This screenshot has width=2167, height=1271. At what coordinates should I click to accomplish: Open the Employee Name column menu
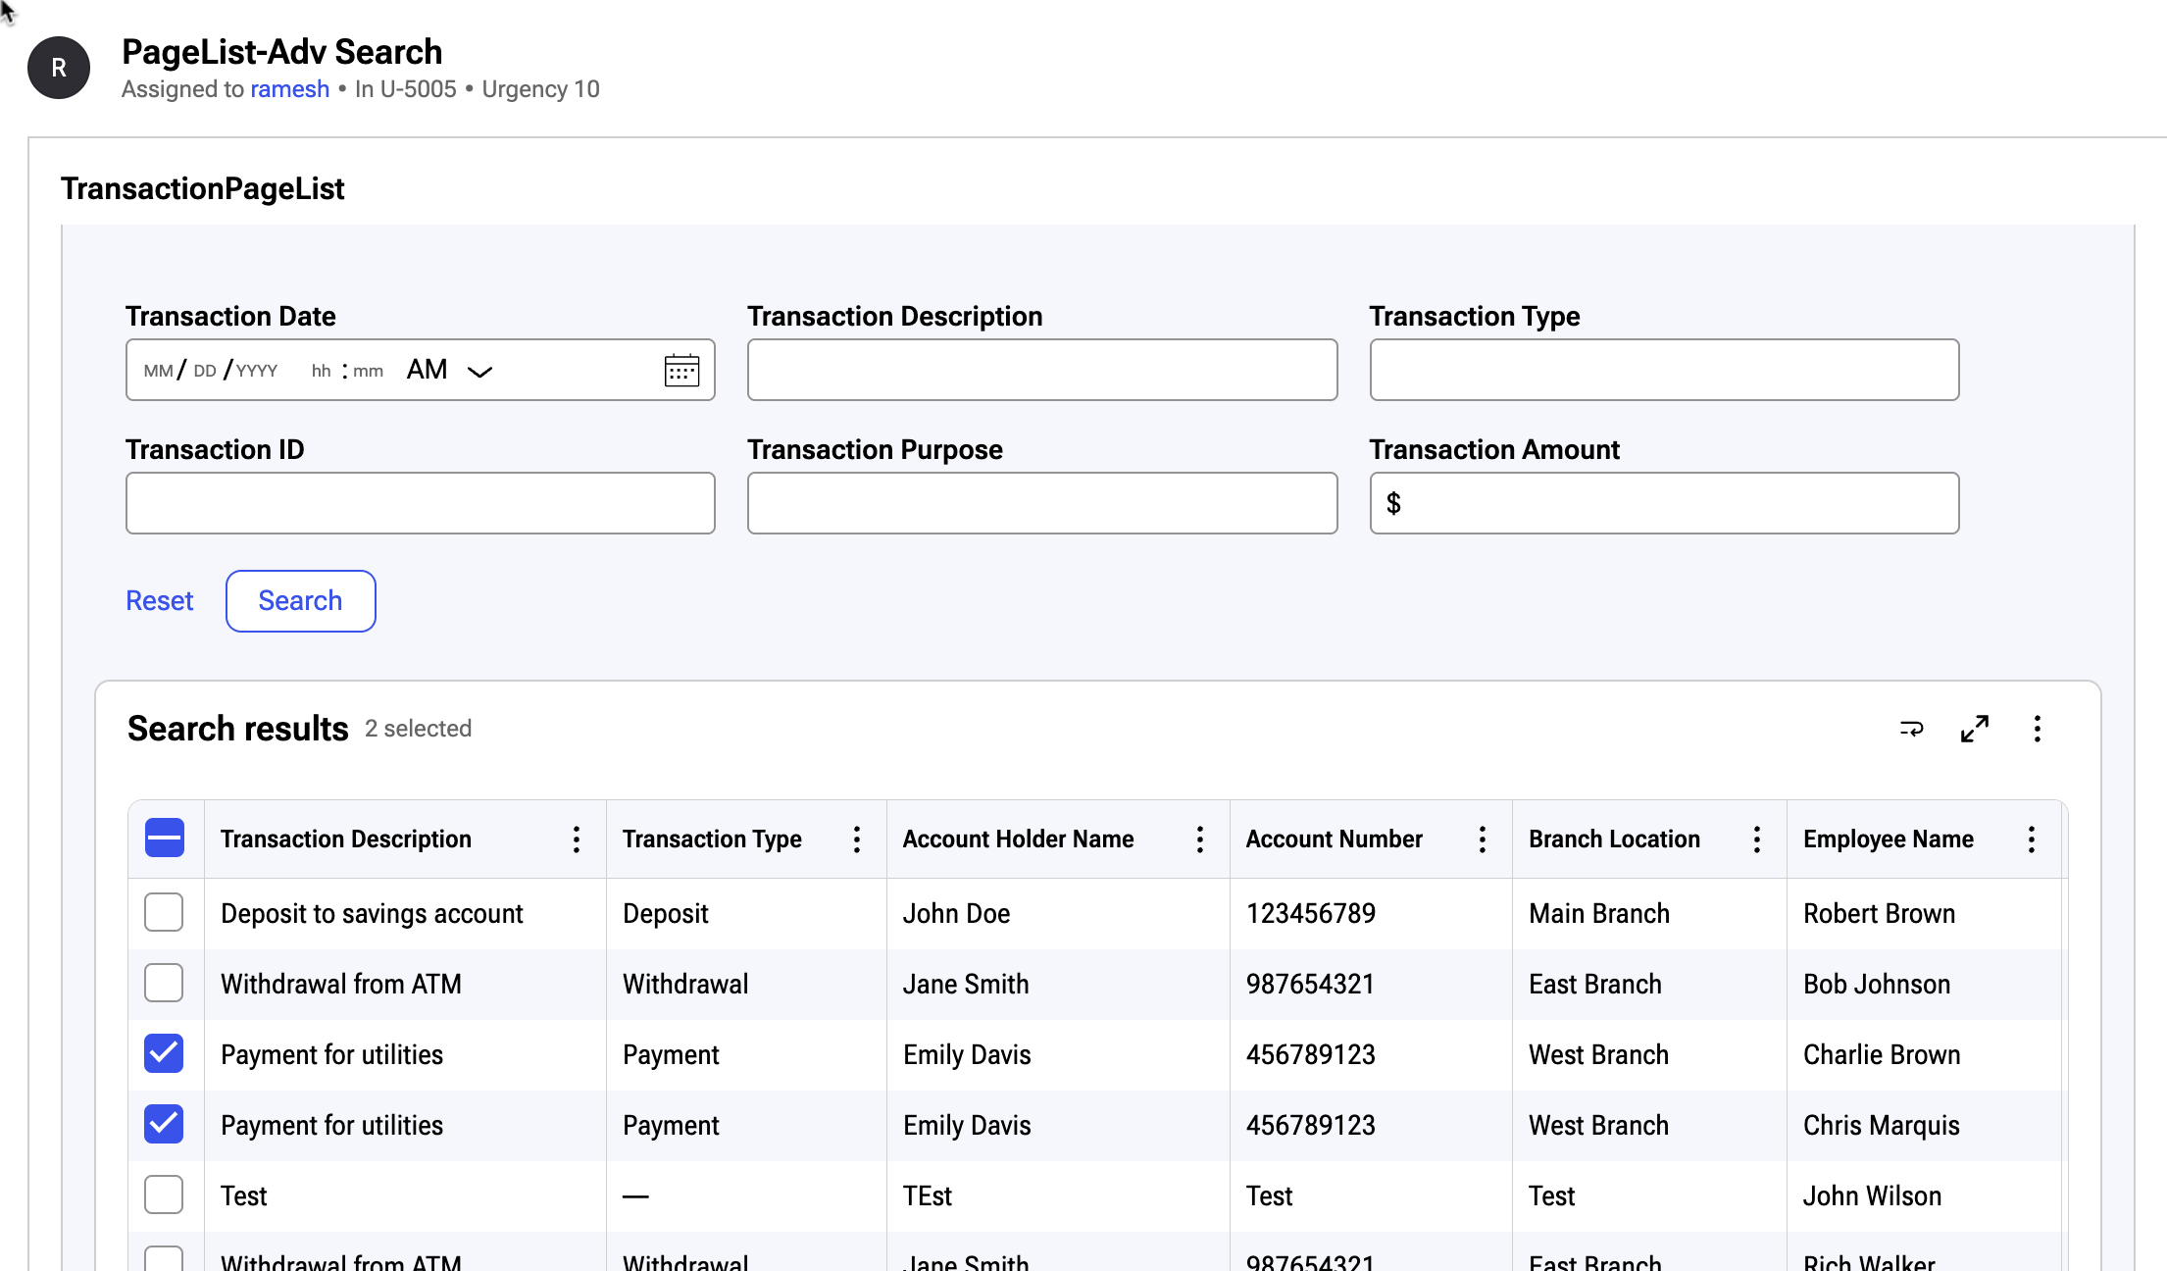[2032, 839]
